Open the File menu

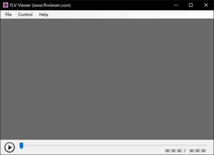tap(8, 15)
